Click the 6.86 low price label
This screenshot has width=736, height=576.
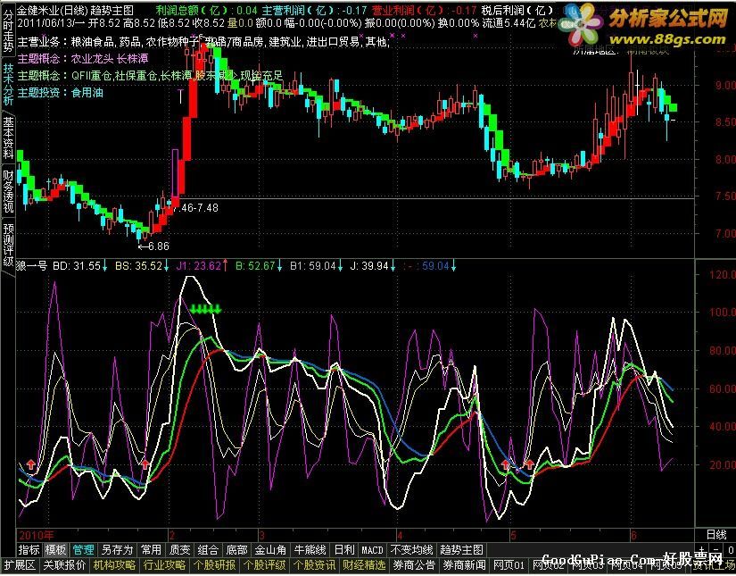[159, 246]
